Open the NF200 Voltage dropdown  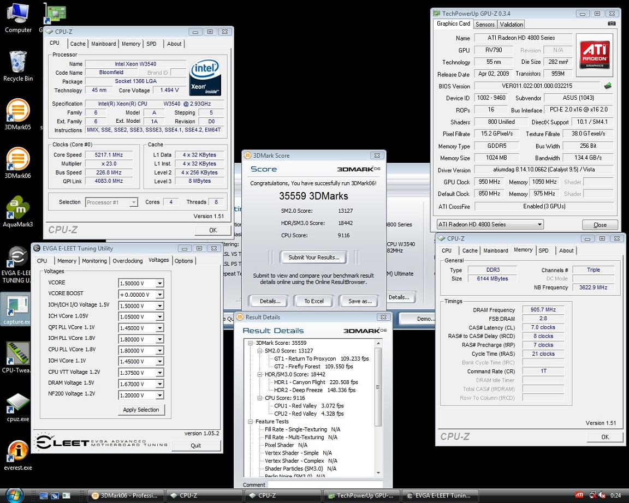(x=159, y=395)
